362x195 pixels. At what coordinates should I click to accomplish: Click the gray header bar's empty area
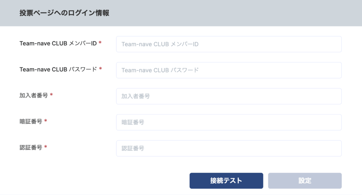(x=231, y=13)
